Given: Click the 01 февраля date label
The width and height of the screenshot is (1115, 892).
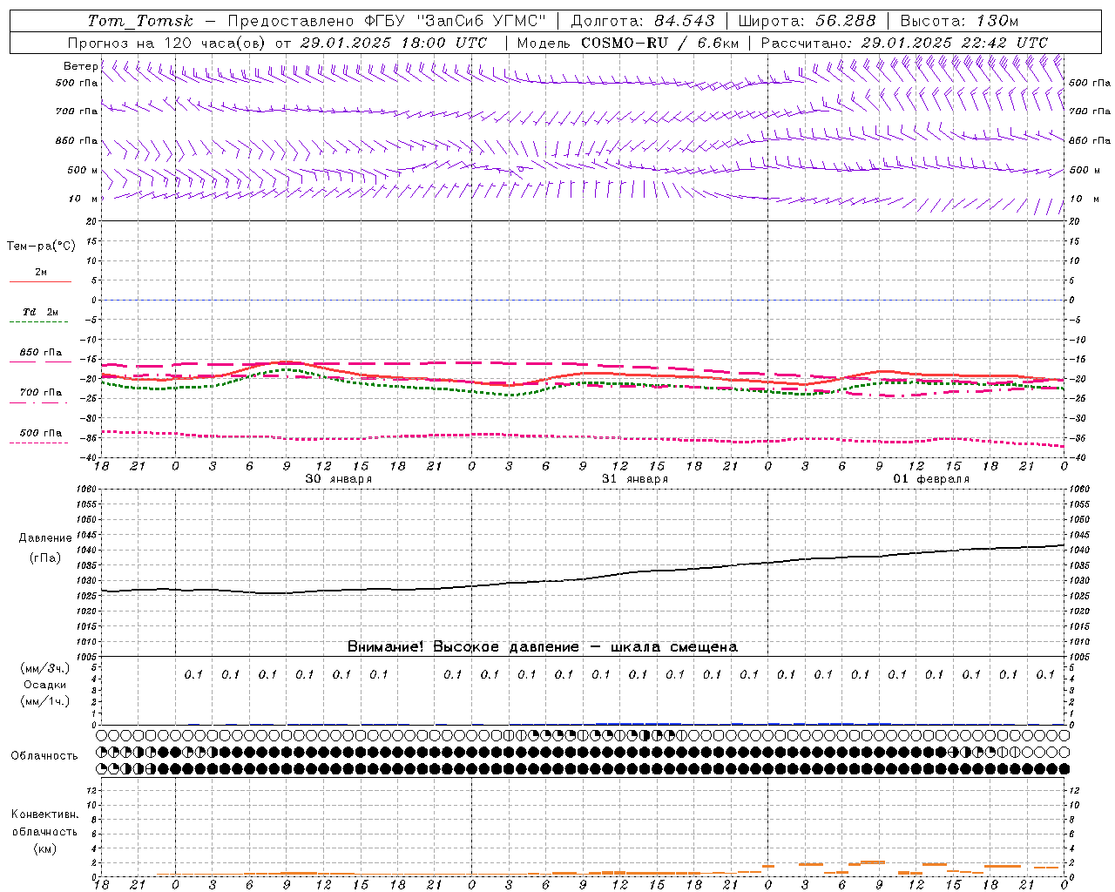Looking at the screenshot, I should click(931, 479).
